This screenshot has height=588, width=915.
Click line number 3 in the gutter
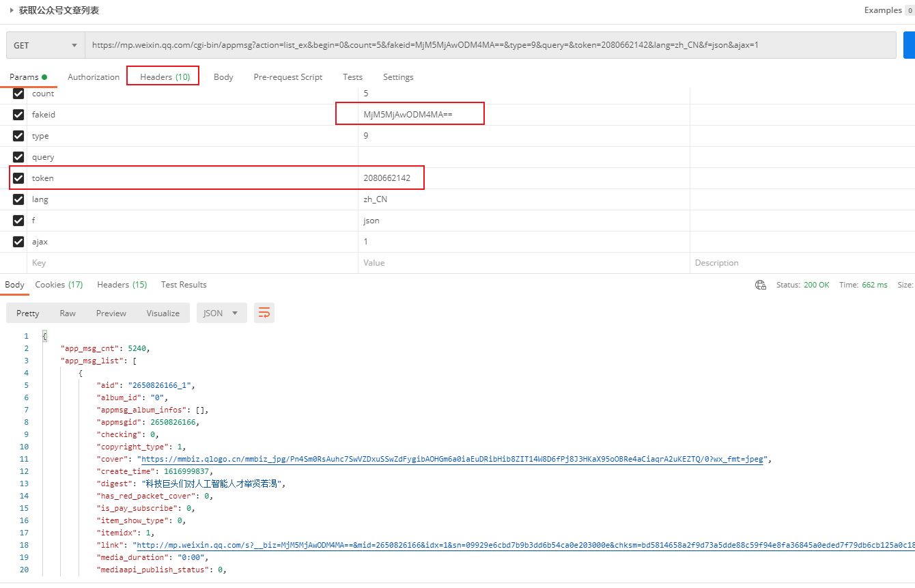point(26,361)
